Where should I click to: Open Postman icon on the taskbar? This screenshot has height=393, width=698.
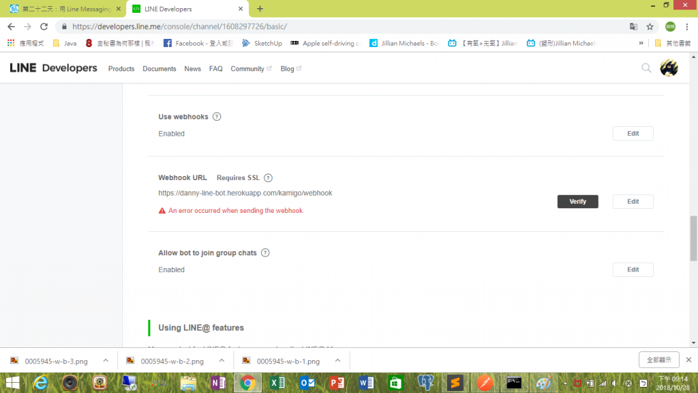pos(485,383)
